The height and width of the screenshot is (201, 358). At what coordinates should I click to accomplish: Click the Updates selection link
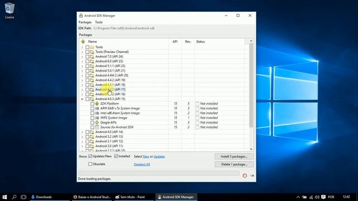click(159, 156)
